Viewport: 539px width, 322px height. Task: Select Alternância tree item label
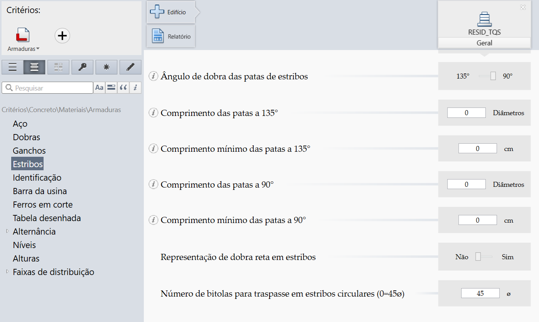click(x=34, y=231)
